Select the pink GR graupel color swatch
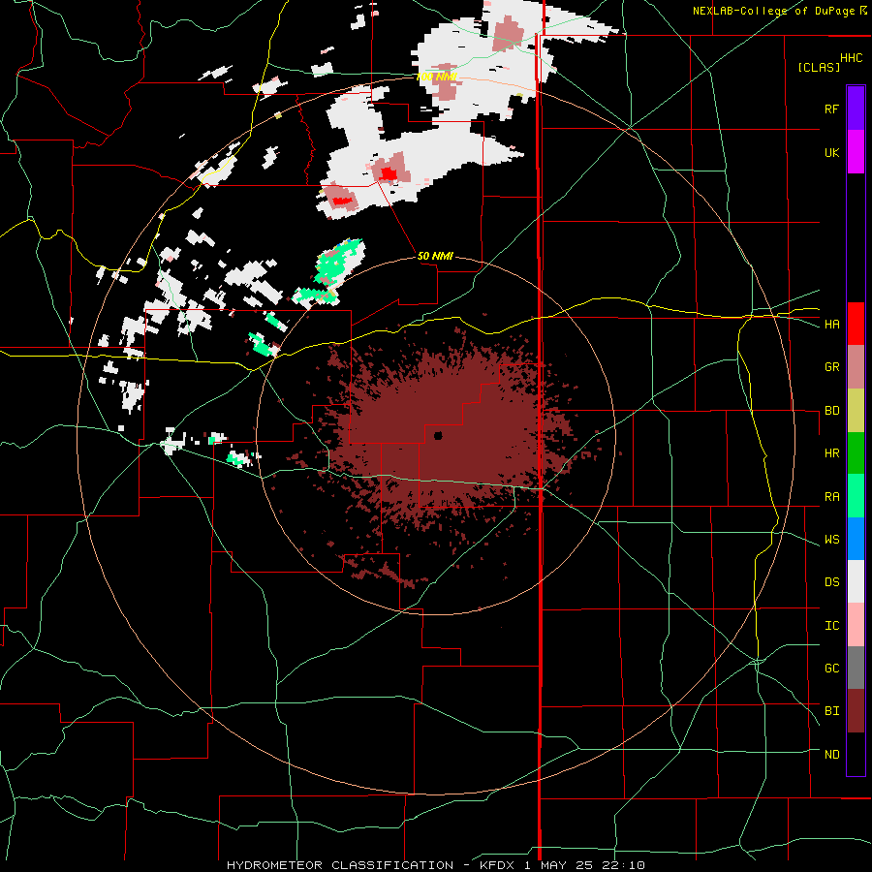872x872 pixels. [856, 367]
